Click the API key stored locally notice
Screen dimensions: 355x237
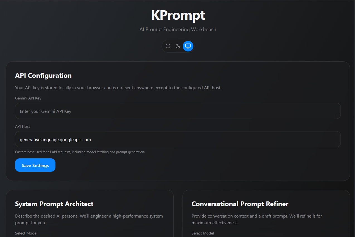click(118, 88)
